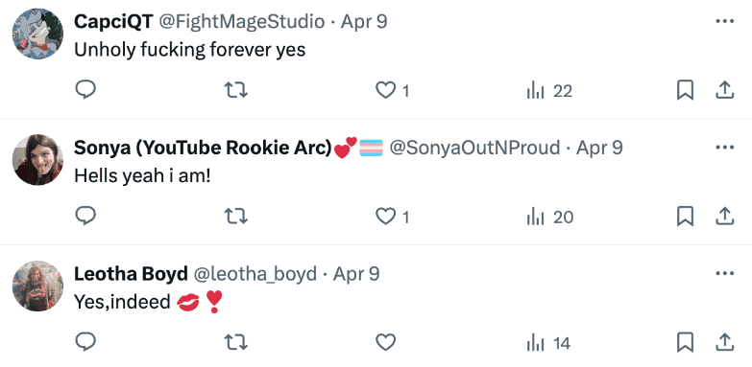Open Leotha Boyd's profile picture
Viewport: 752px width, 367px height.
pyautogui.click(x=37, y=286)
